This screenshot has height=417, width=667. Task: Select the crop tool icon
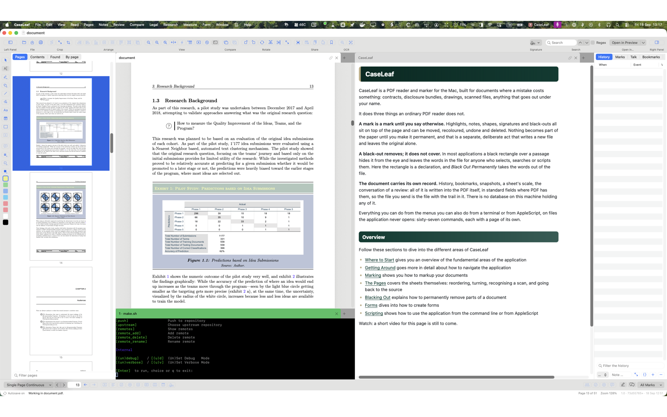click(68, 43)
